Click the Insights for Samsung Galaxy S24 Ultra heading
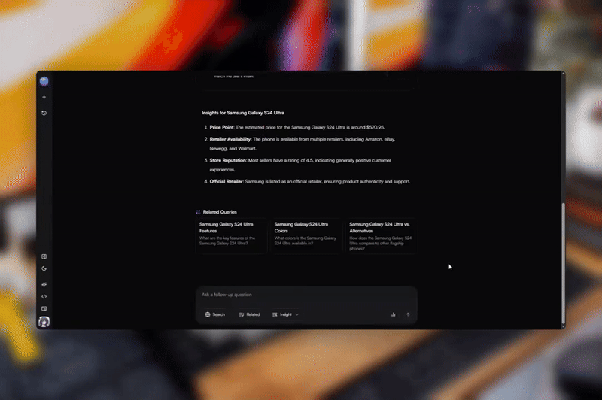602x400 pixels. pyautogui.click(x=243, y=113)
